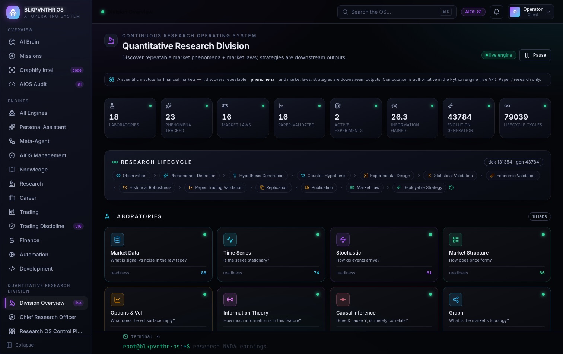Click the Lifecycle Cycles infinity icon
The height and width of the screenshot is (354, 563).
point(507,106)
